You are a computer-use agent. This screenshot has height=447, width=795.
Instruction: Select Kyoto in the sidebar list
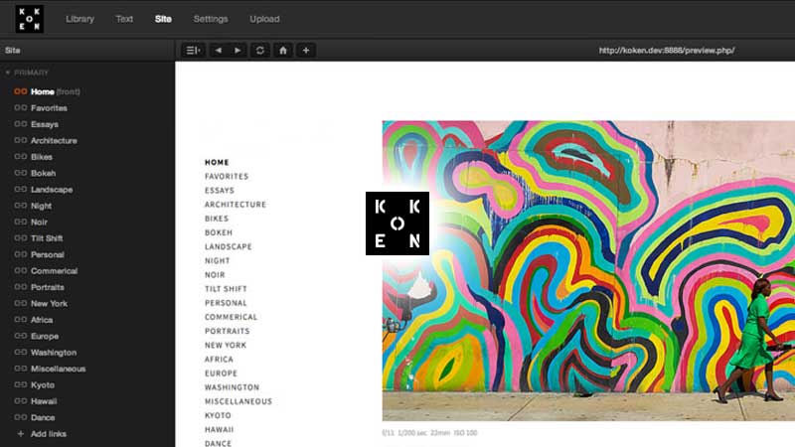click(x=42, y=384)
